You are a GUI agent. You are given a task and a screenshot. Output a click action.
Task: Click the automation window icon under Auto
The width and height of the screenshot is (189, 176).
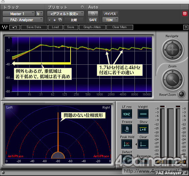[93, 14]
